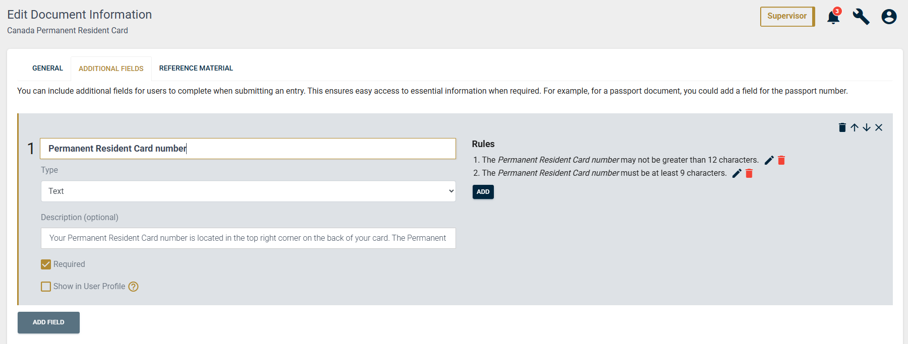Delete field 1 with the trash icon
This screenshot has width=908, height=344.
pos(842,127)
